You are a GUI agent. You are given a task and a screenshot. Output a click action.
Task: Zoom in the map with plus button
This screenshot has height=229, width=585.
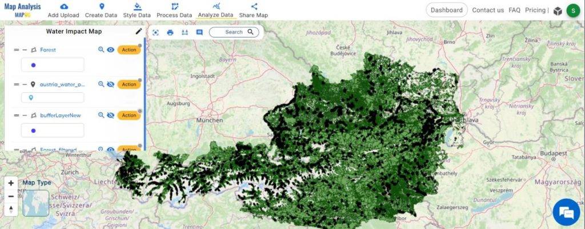click(11, 183)
